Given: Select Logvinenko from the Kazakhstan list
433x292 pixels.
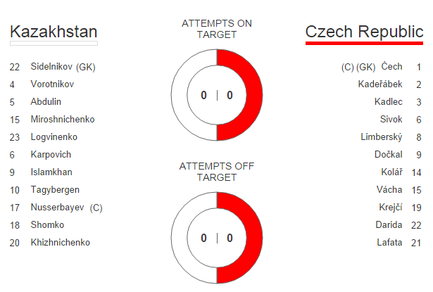Looking at the screenshot, I should [x=54, y=137].
